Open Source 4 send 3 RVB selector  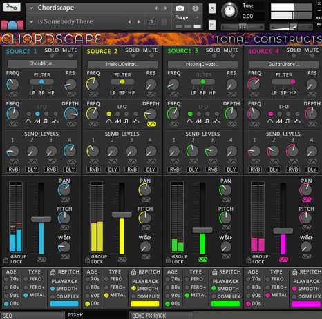coord(293,169)
